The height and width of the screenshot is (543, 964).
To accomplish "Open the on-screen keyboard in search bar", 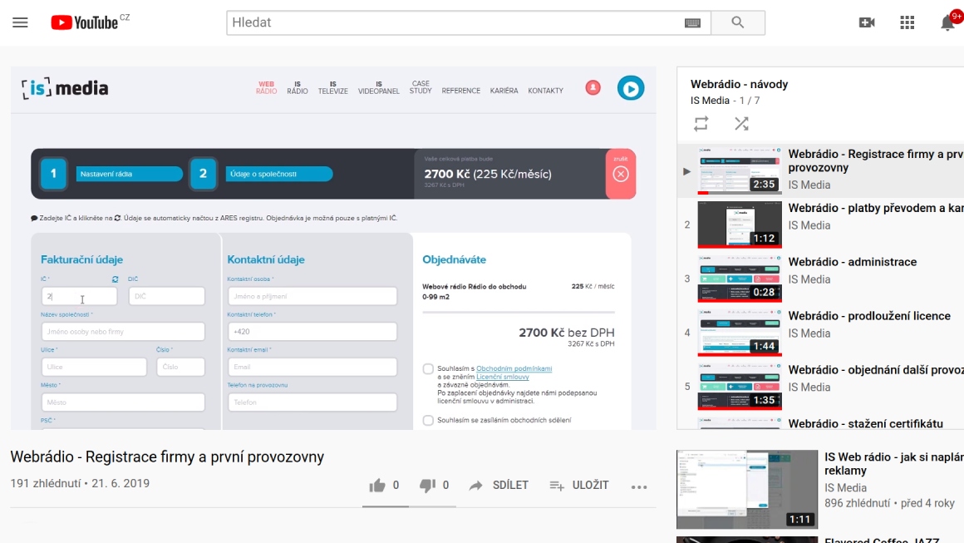I will (x=692, y=23).
